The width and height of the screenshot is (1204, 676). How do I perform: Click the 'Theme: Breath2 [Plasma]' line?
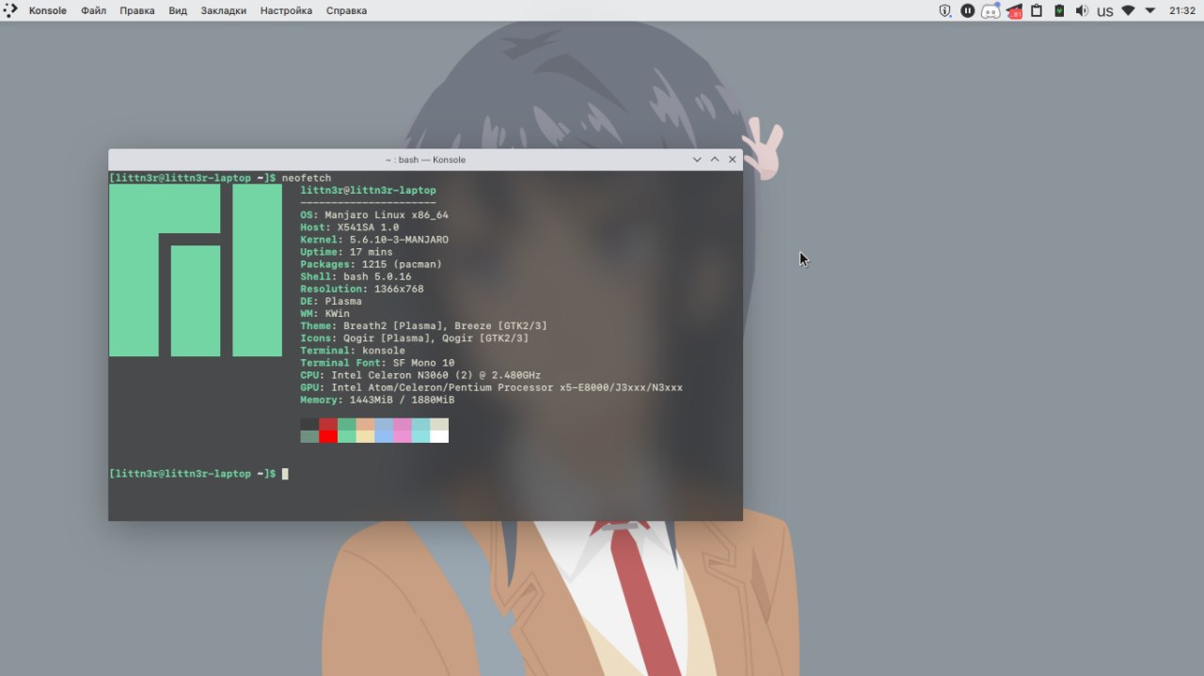[x=423, y=326]
